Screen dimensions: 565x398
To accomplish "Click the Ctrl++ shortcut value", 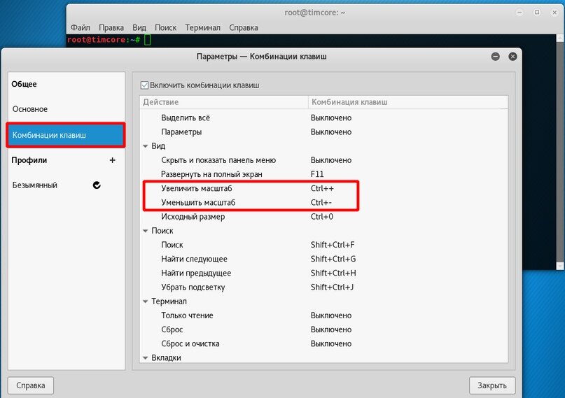I will [322, 188].
